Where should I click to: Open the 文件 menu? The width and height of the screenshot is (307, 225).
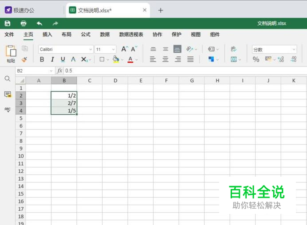pos(9,35)
